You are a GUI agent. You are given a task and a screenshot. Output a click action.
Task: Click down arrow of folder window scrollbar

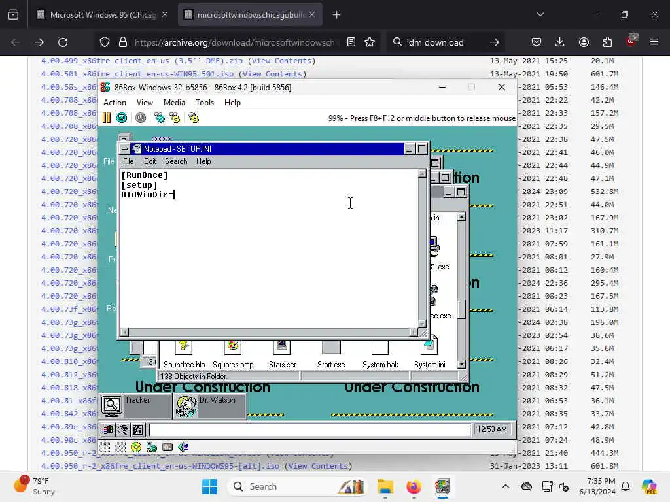tap(461, 364)
